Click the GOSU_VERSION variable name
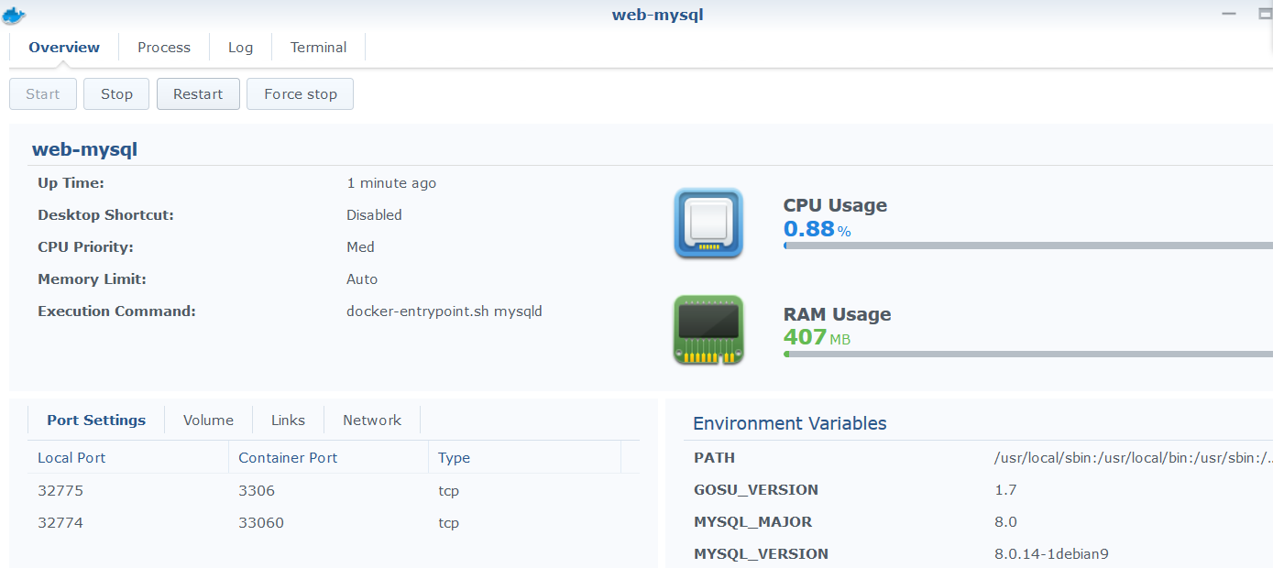 [756, 490]
